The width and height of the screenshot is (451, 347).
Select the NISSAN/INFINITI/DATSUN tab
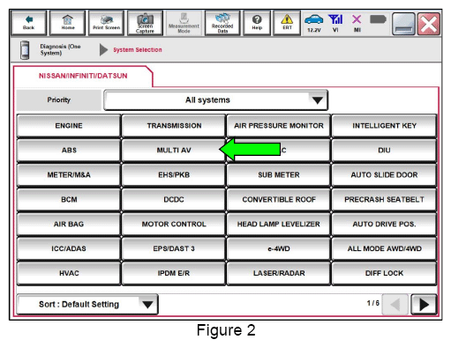[83, 76]
